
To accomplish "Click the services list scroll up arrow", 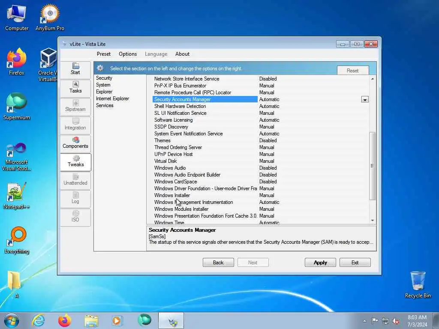I will (x=373, y=79).
